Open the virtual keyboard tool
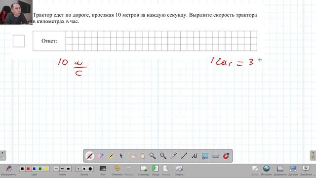 point(215,156)
